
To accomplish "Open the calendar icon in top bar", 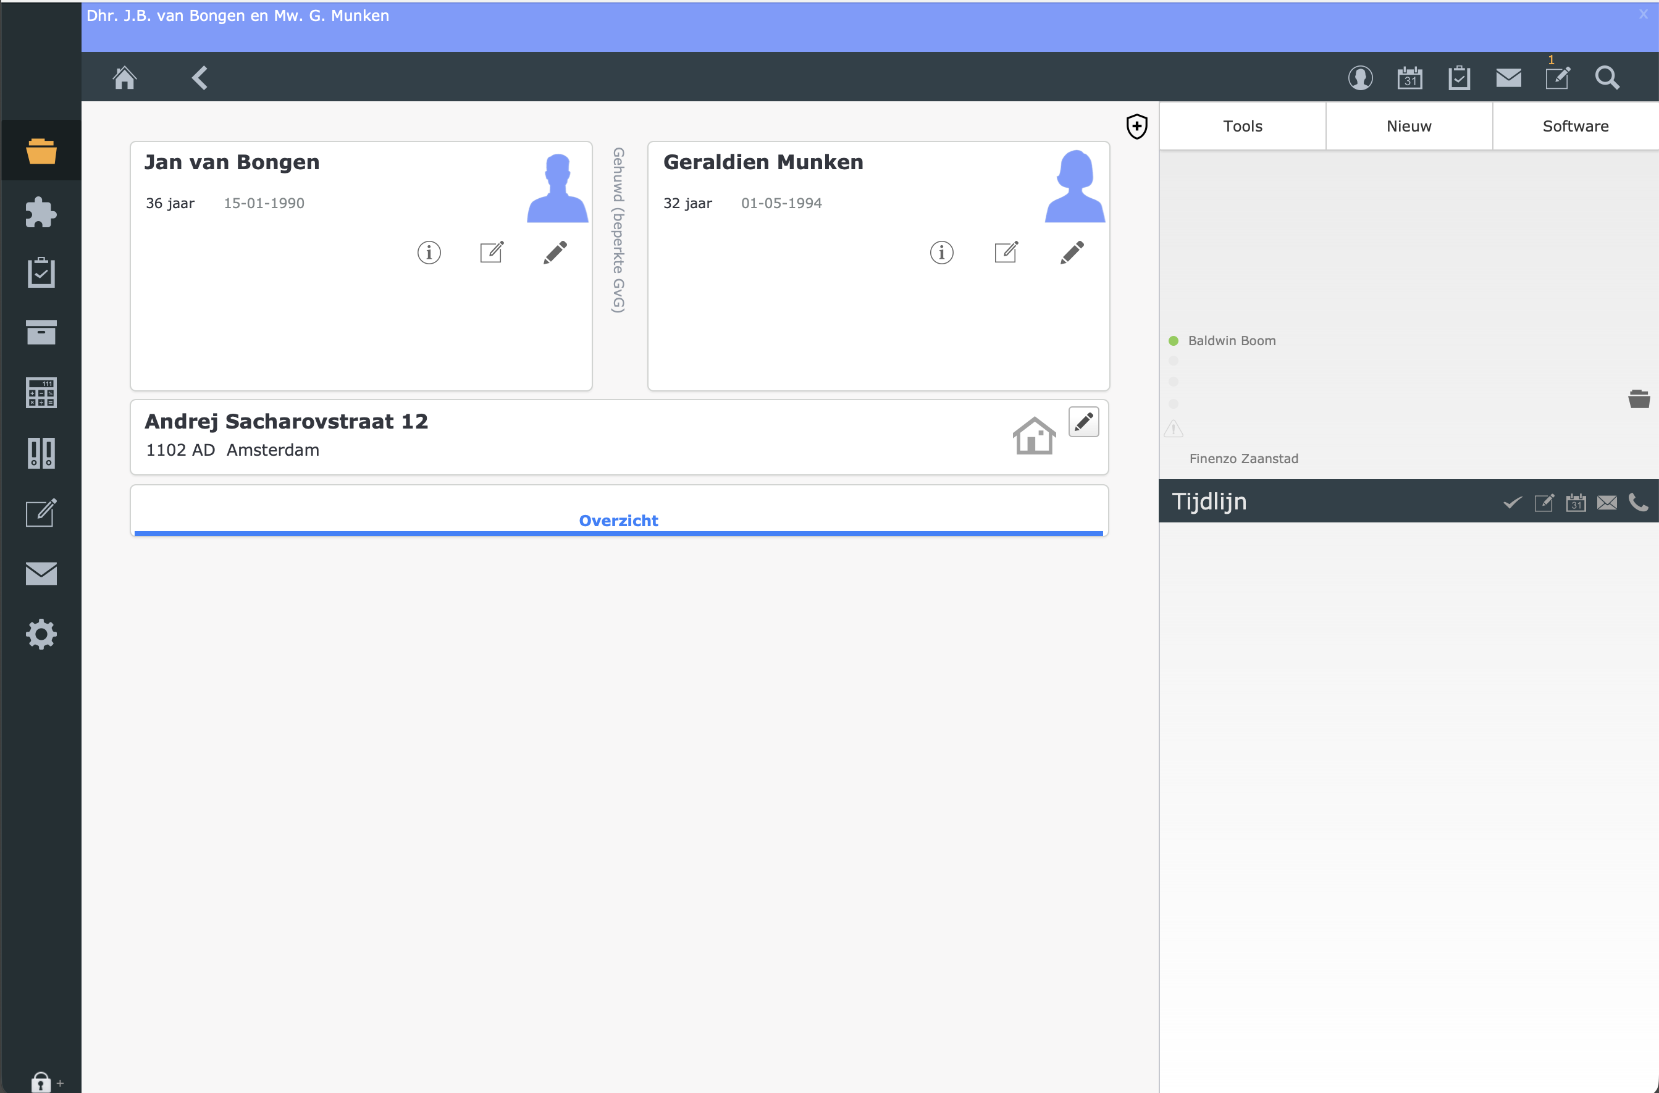I will tap(1409, 77).
